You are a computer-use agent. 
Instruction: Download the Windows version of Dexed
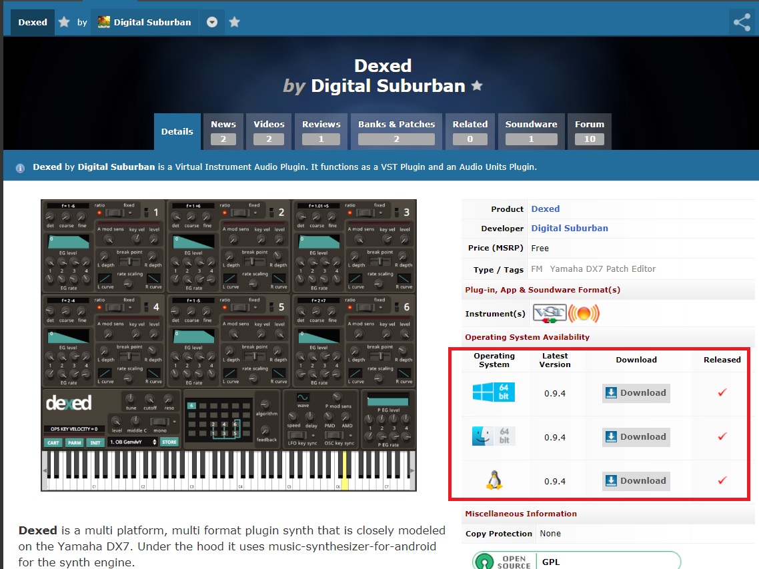click(x=636, y=393)
